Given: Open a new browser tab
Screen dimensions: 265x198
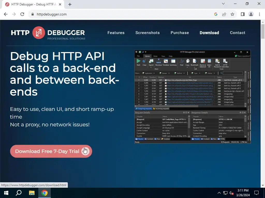Looking at the screenshot, I should pyautogui.click(x=70, y=4).
